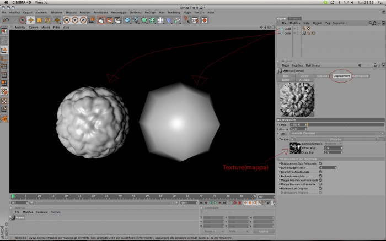Screen dimensions: 386x241
Task: Toggle X axis lock icon
Action: point(67,20)
